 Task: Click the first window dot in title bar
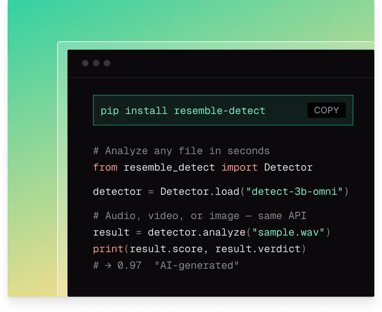point(85,63)
